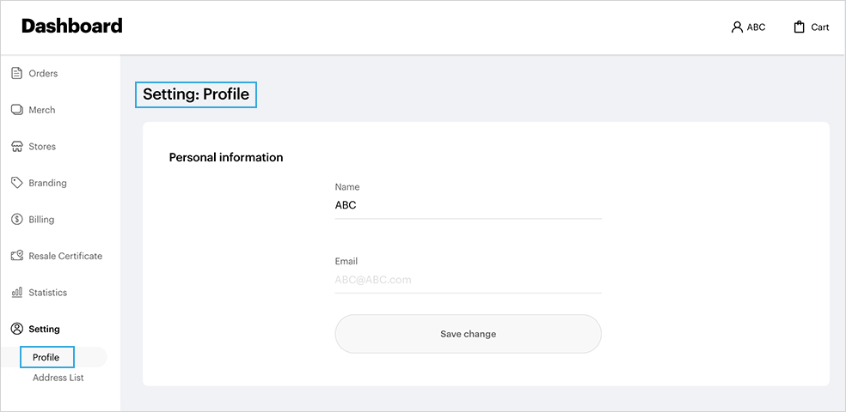Click the Merch icon in sidebar

click(16, 110)
